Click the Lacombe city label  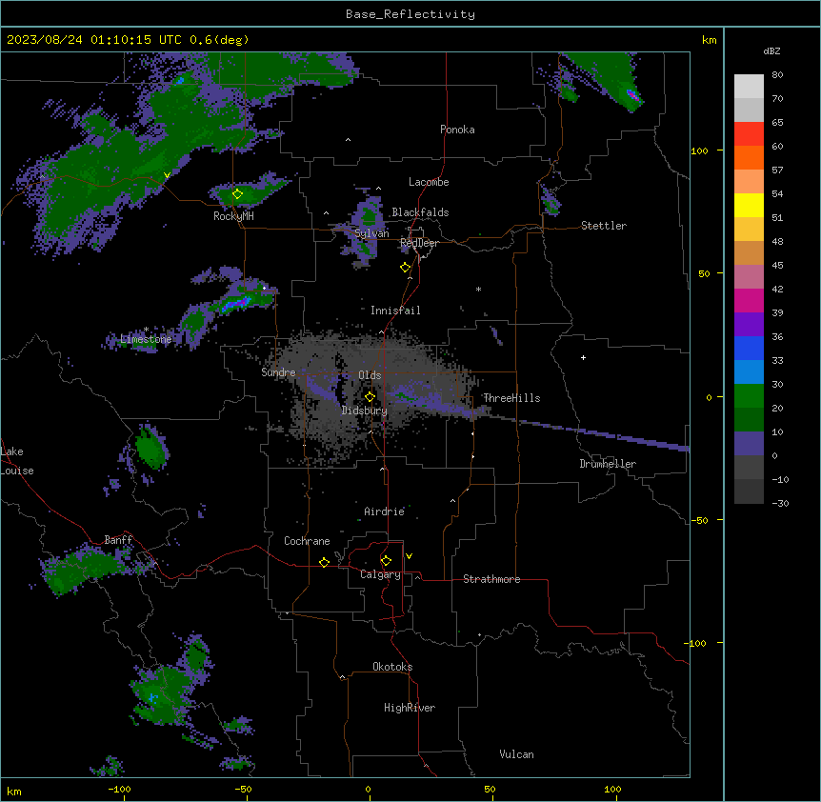pos(429,182)
